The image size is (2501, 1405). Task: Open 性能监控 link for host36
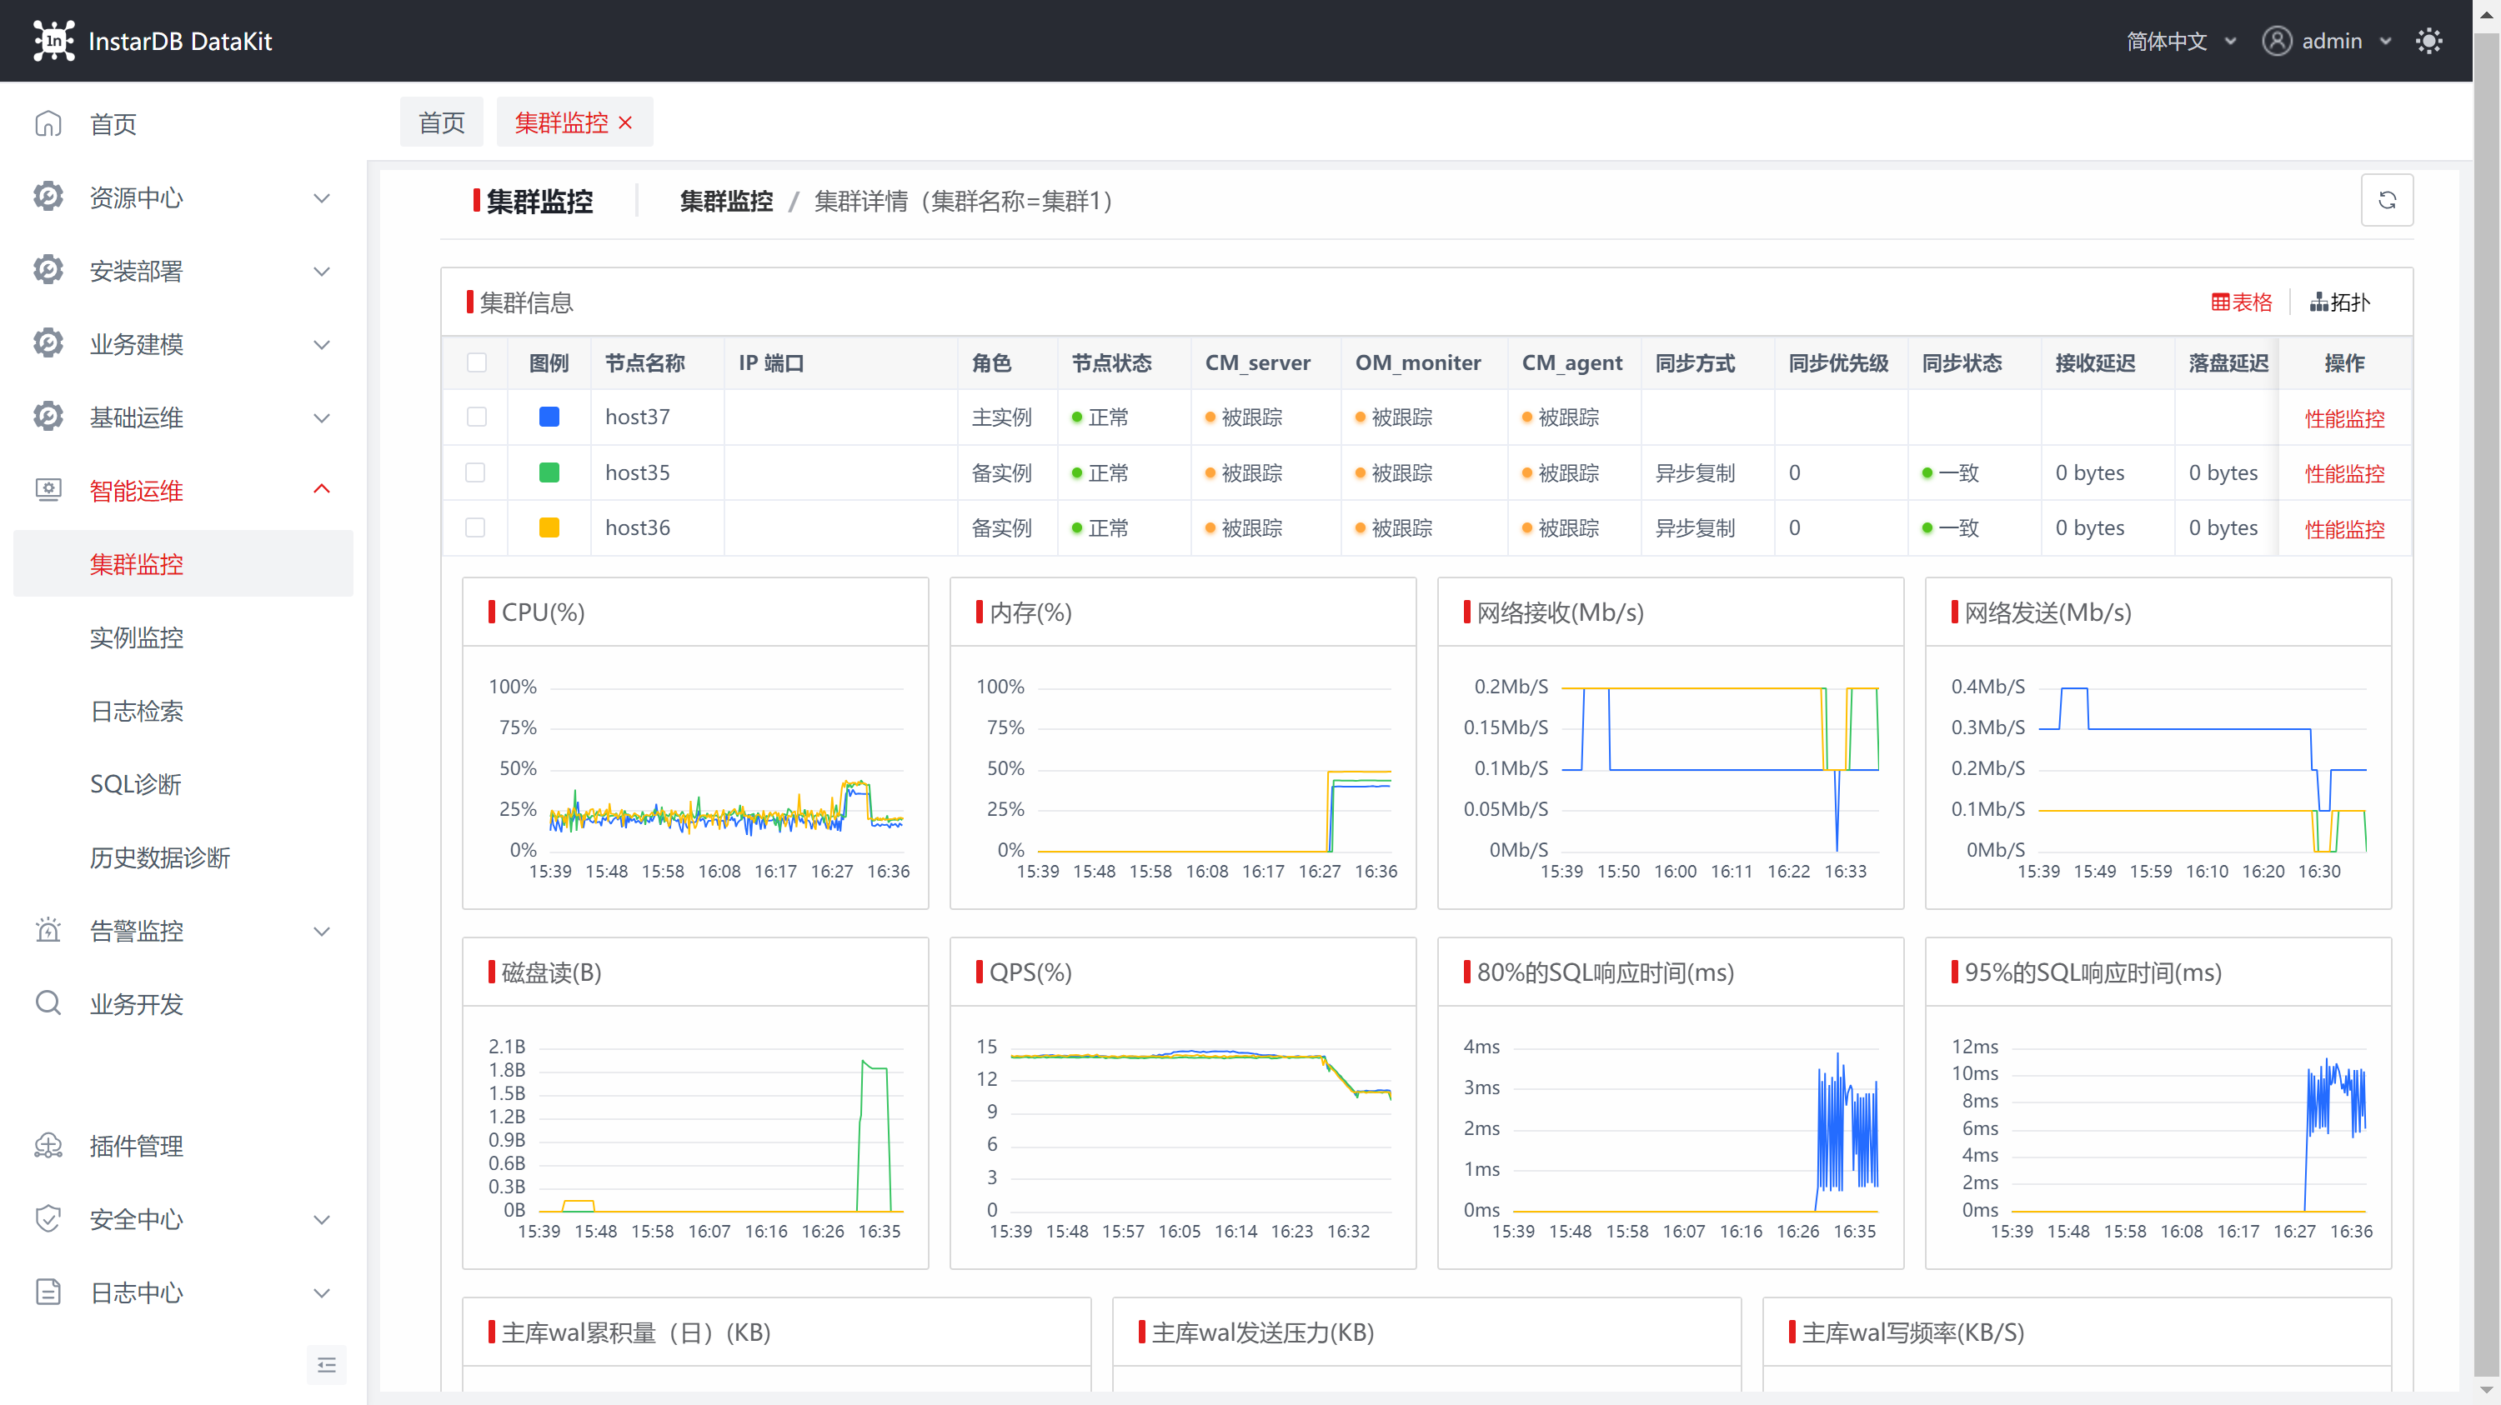(x=2344, y=529)
